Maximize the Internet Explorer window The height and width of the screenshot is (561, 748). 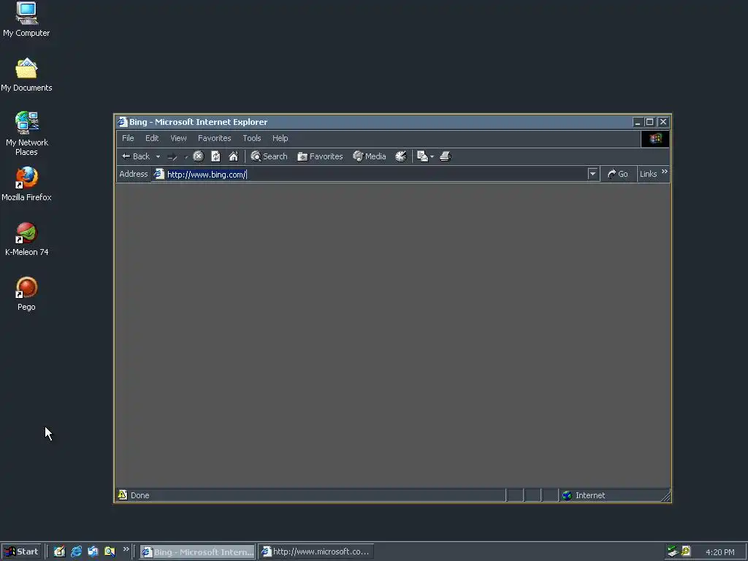pos(649,122)
